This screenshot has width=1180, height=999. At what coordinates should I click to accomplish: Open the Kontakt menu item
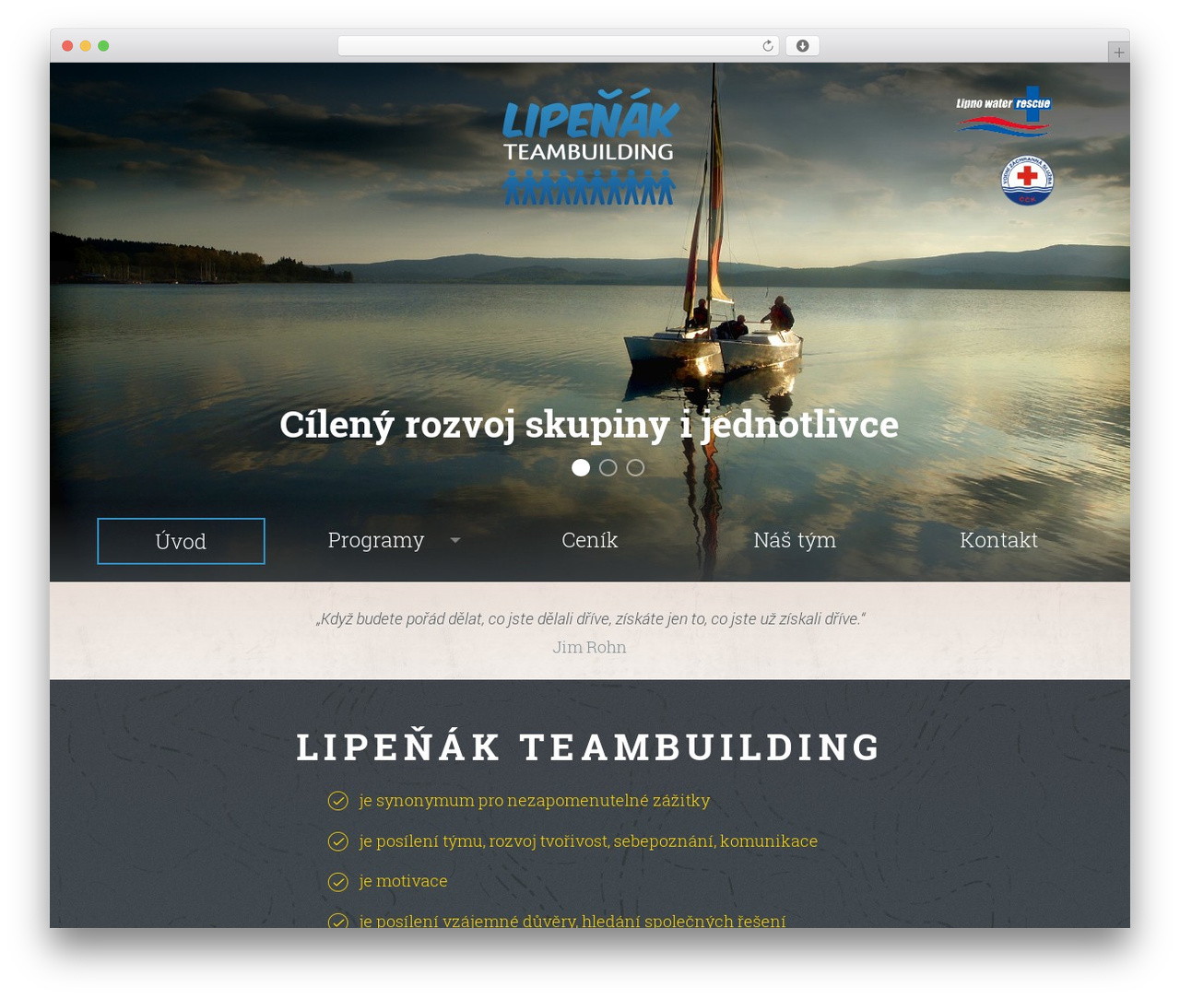coord(998,540)
